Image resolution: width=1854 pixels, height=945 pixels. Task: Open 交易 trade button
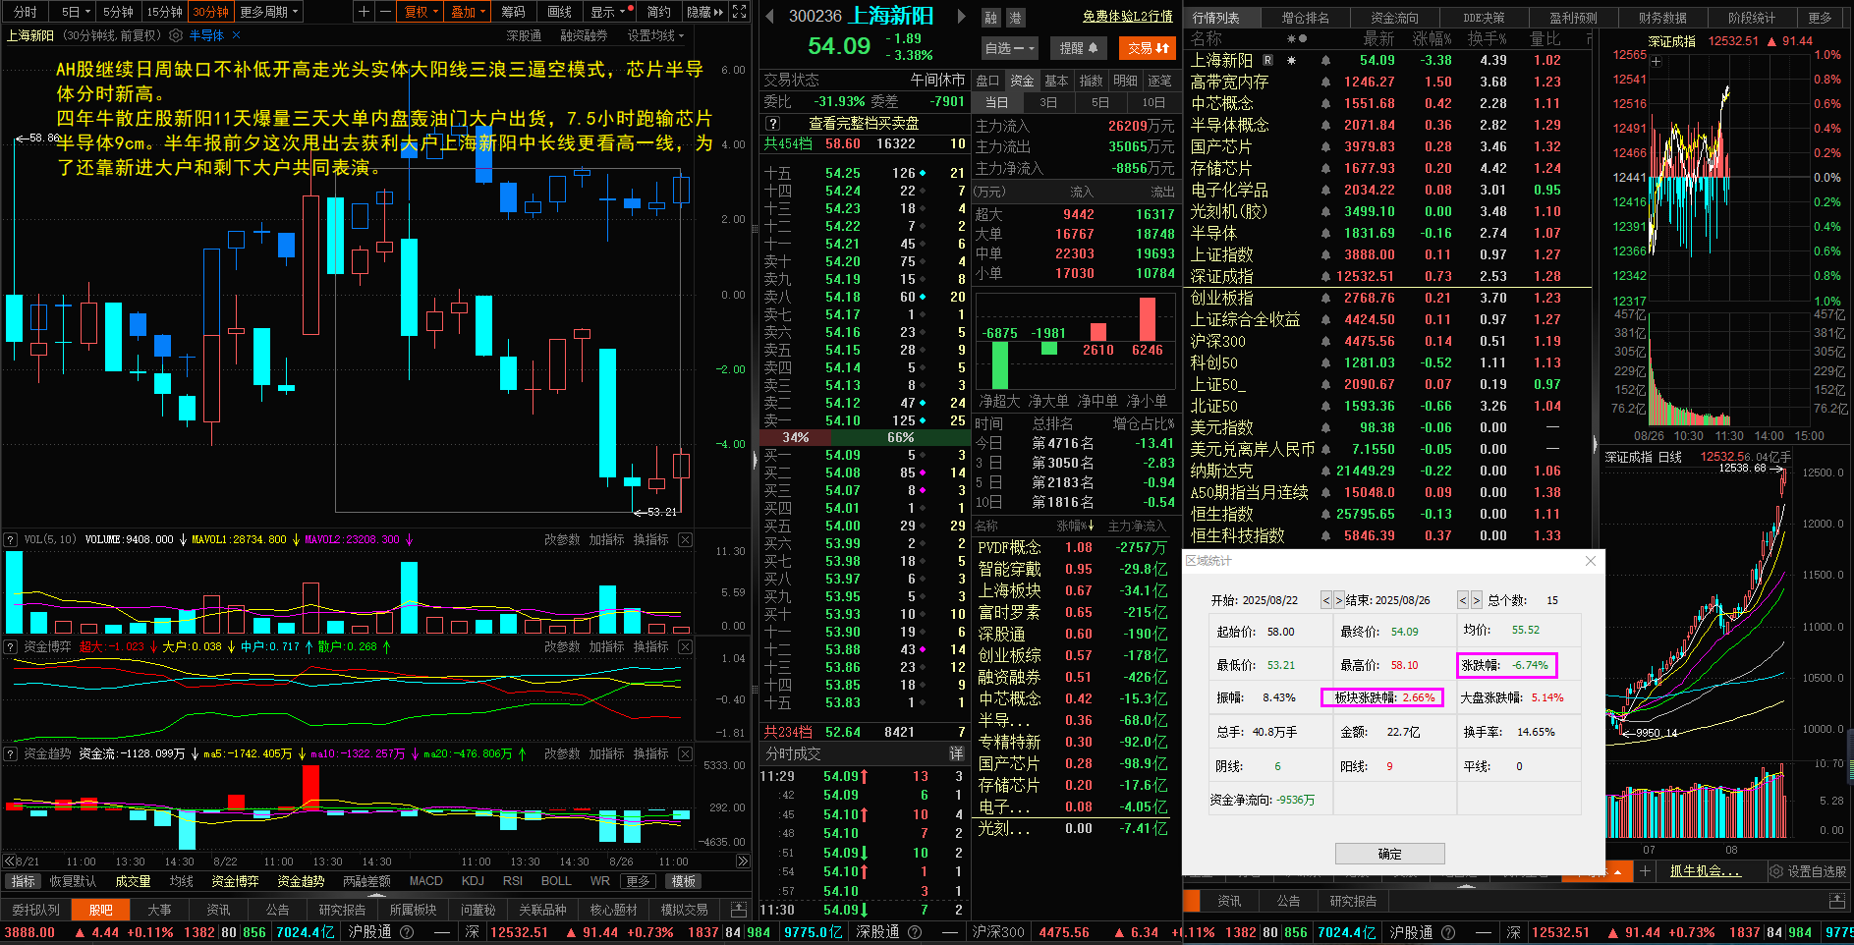click(x=1148, y=47)
